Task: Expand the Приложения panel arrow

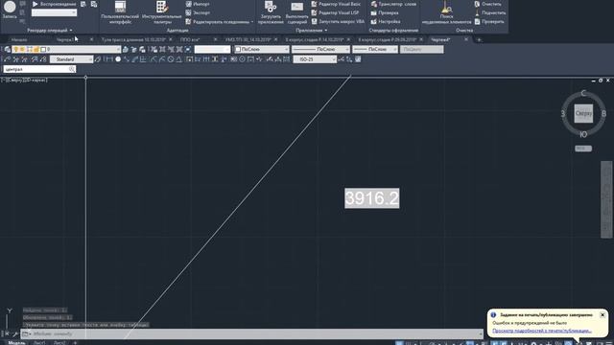Action: coord(326,30)
